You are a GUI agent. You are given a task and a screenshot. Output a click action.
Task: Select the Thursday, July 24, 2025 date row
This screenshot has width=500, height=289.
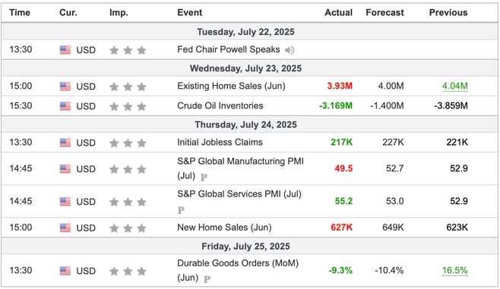pyautogui.click(x=249, y=124)
